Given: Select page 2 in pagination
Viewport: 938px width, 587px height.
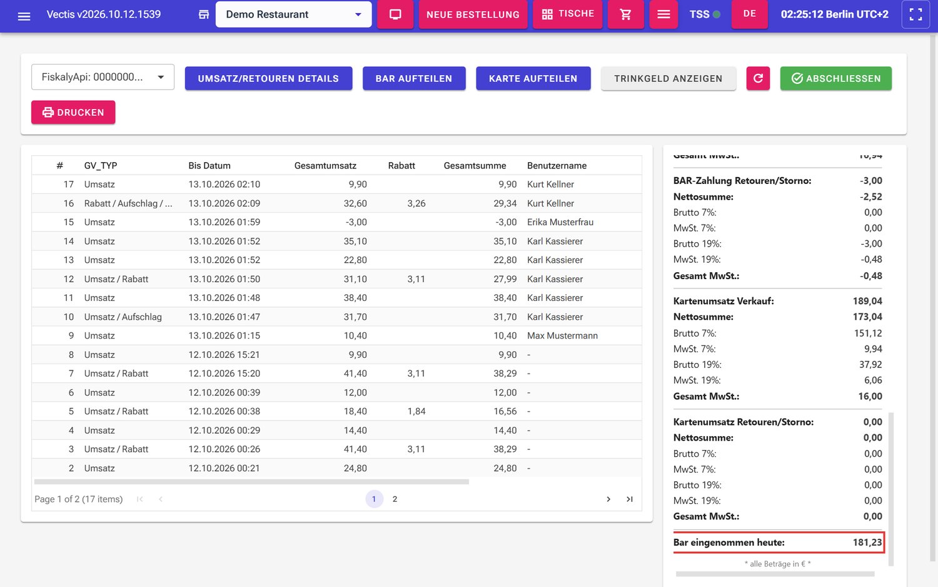Looking at the screenshot, I should click(395, 499).
